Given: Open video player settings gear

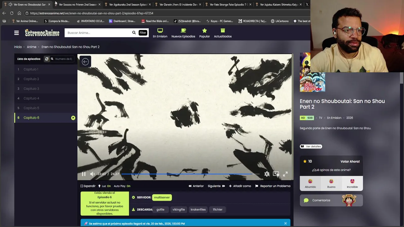Looking at the screenshot, I should 267,174.
